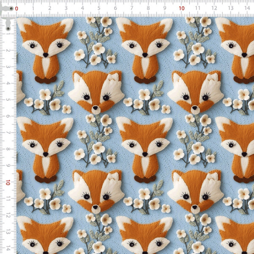Click the red 0 on top ruler

pos(17,8)
